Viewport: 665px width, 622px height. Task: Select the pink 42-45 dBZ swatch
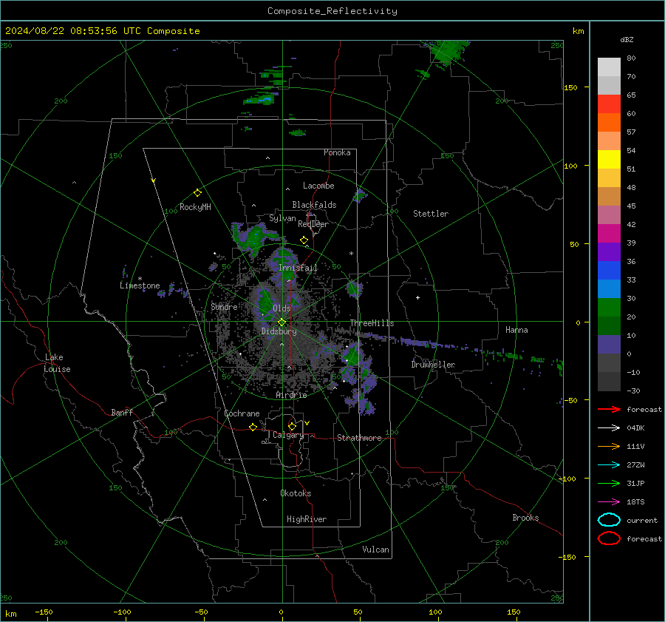click(x=609, y=214)
